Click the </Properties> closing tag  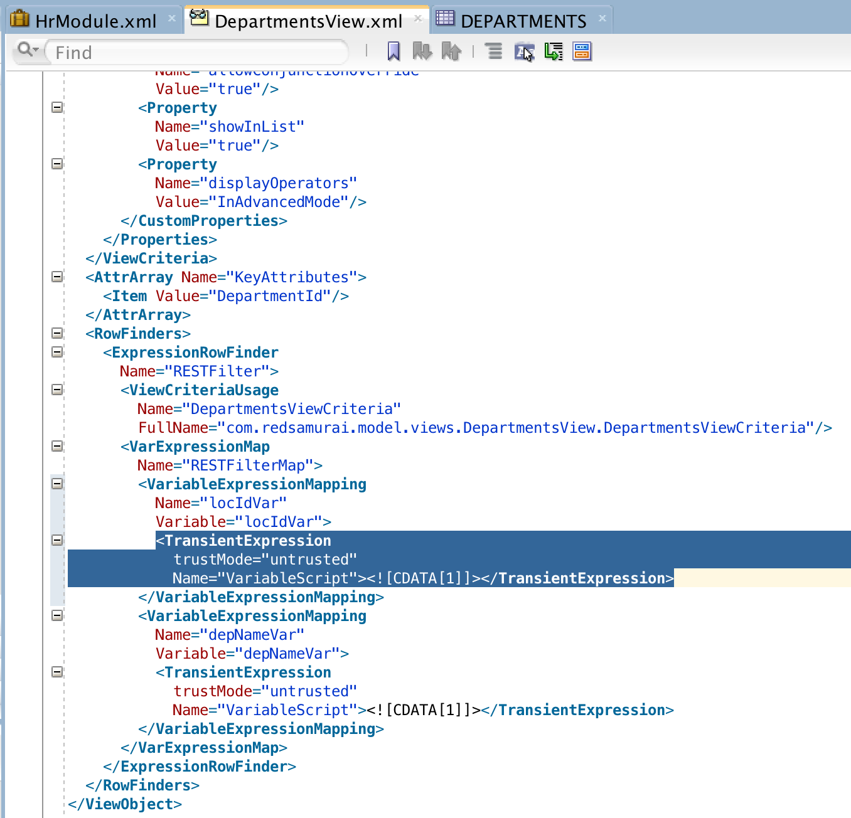click(160, 240)
